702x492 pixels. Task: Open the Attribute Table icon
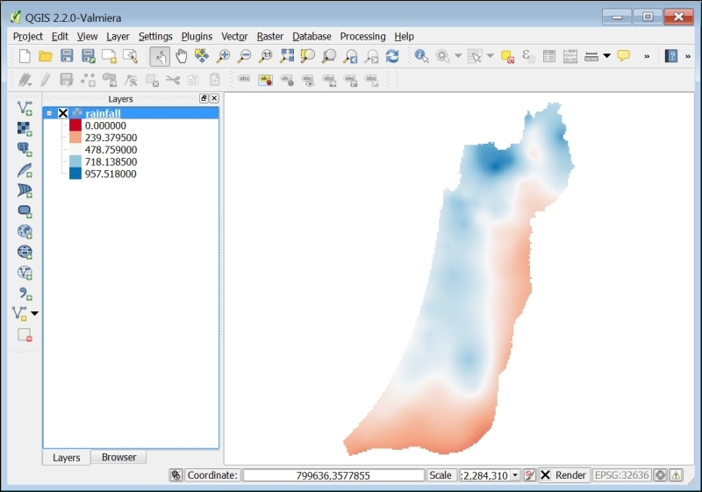549,56
